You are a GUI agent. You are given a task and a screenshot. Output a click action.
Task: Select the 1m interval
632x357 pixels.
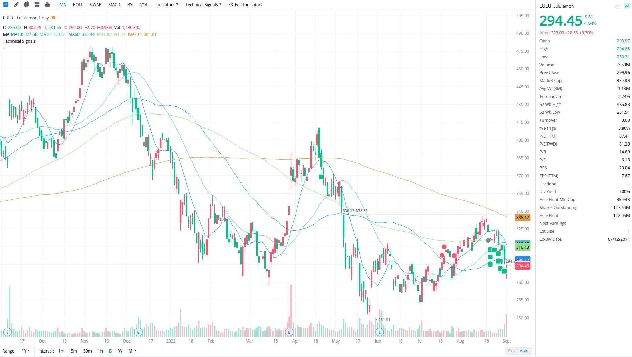tap(61, 351)
